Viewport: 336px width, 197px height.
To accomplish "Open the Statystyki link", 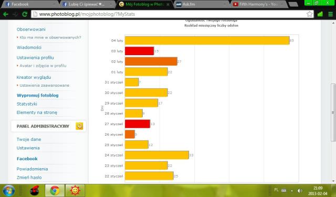I will click(27, 104).
